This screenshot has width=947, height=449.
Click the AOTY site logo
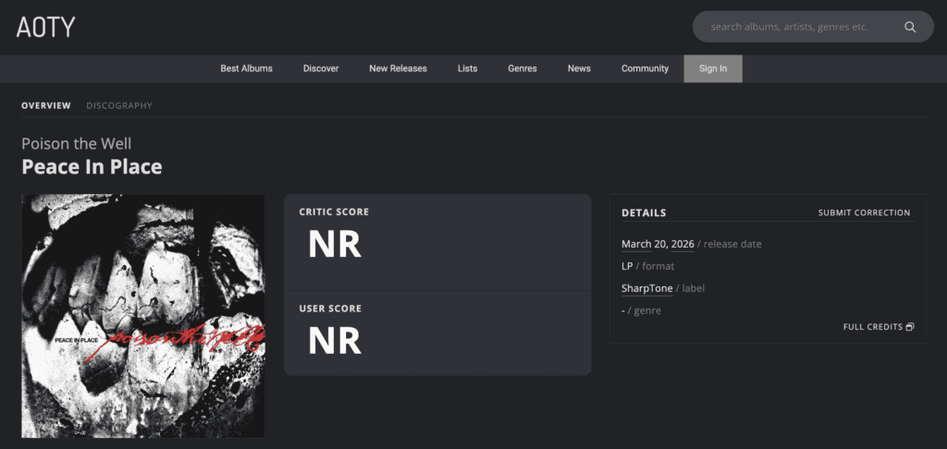point(45,27)
